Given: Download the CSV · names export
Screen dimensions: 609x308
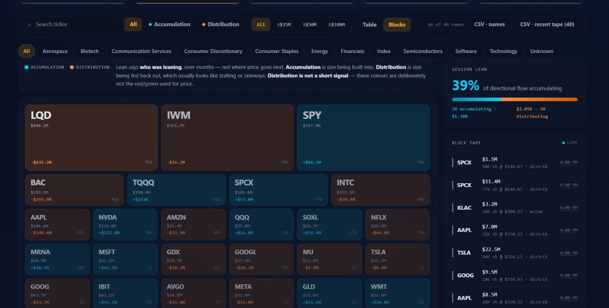Looking at the screenshot, I should point(490,24).
